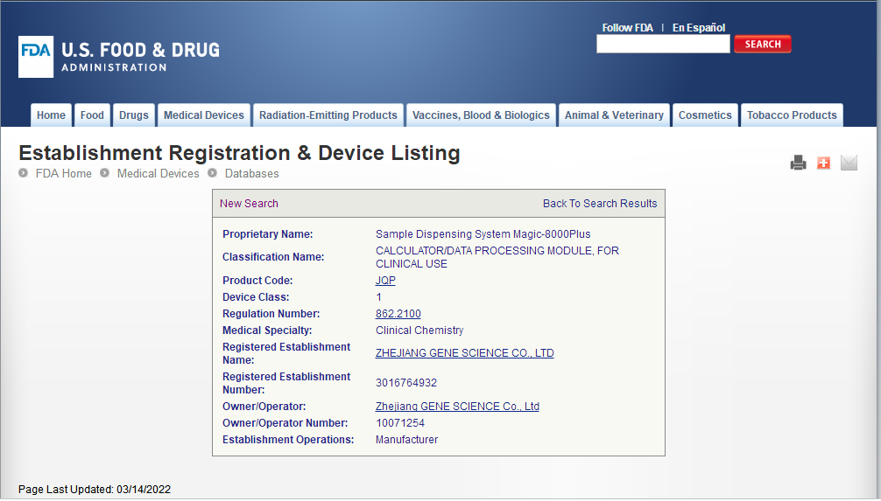Viewport: 881px width, 501px height.
Task: Switch to En Español
Action: [x=699, y=27]
